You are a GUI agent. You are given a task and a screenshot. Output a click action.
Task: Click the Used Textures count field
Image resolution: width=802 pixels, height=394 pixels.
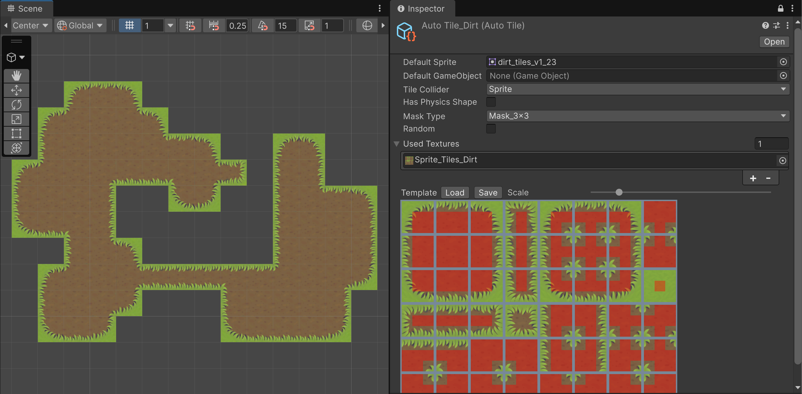771,144
